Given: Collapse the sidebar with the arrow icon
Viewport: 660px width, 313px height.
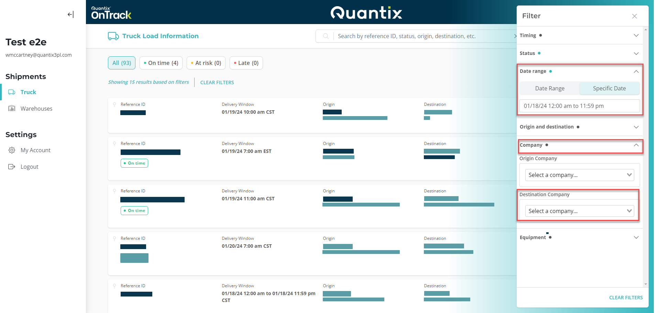Looking at the screenshot, I should [70, 14].
